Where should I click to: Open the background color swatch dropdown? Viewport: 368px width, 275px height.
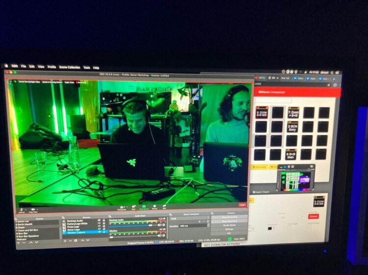[x=271, y=228]
